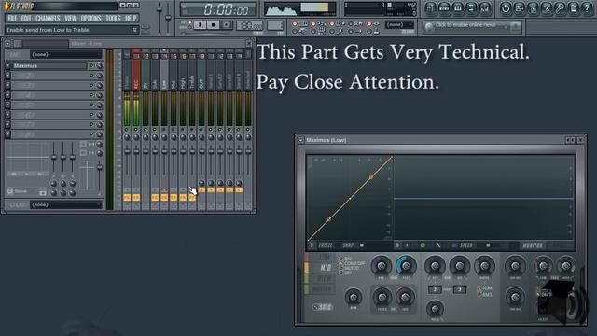597x336 pixels.
Task: Open second empty effect slot arrow menu
Action: point(7,76)
